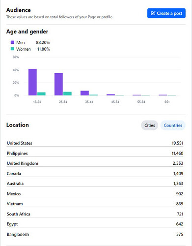Click the Vietnam location row

pyautogui.click(x=95, y=204)
